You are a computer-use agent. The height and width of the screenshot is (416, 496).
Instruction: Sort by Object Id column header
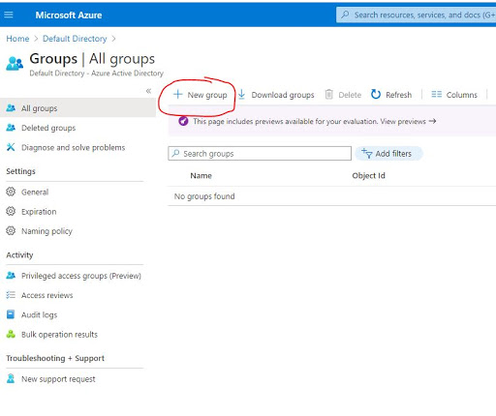[368, 176]
